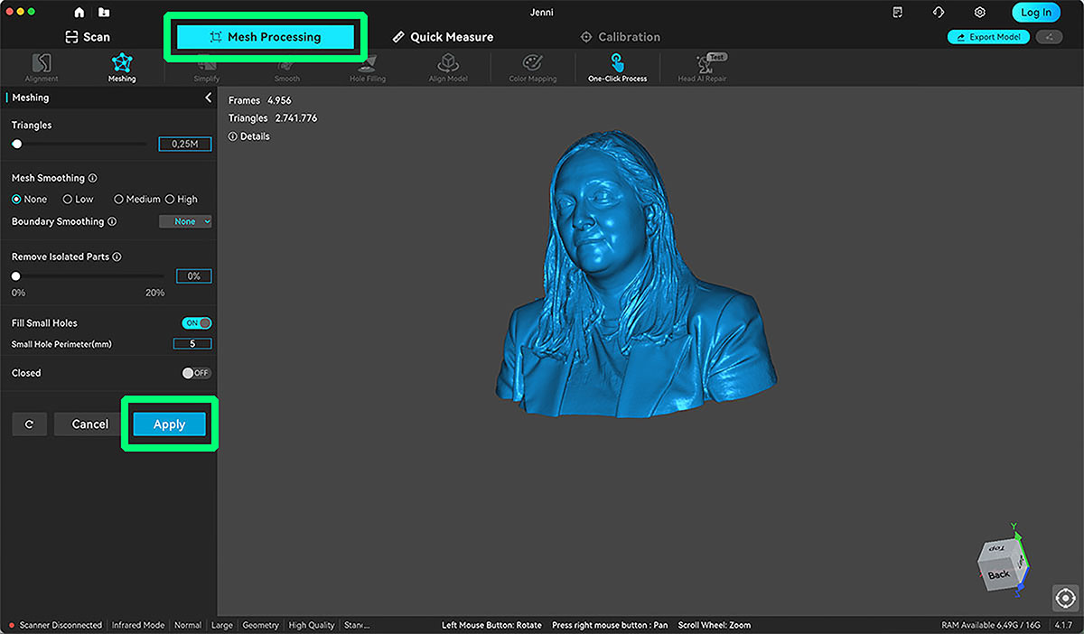The width and height of the screenshot is (1084, 634).
Task: Click Infrared Mode in status bar
Action: pyautogui.click(x=138, y=625)
